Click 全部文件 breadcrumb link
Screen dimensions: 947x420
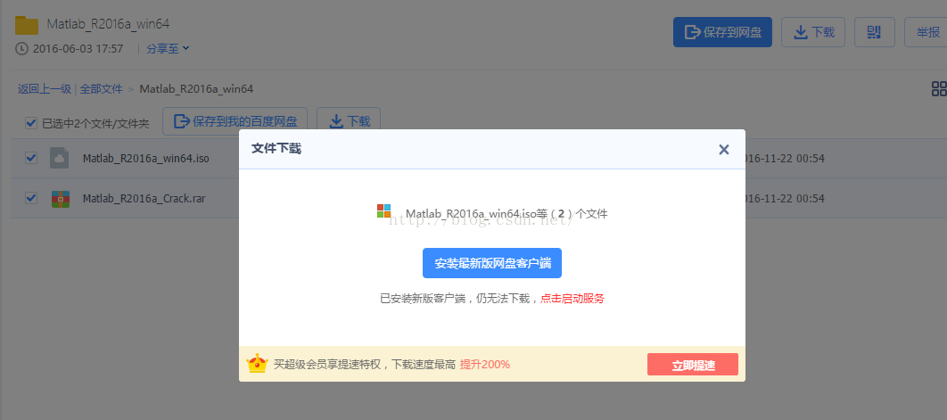pyautogui.click(x=102, y=89)
